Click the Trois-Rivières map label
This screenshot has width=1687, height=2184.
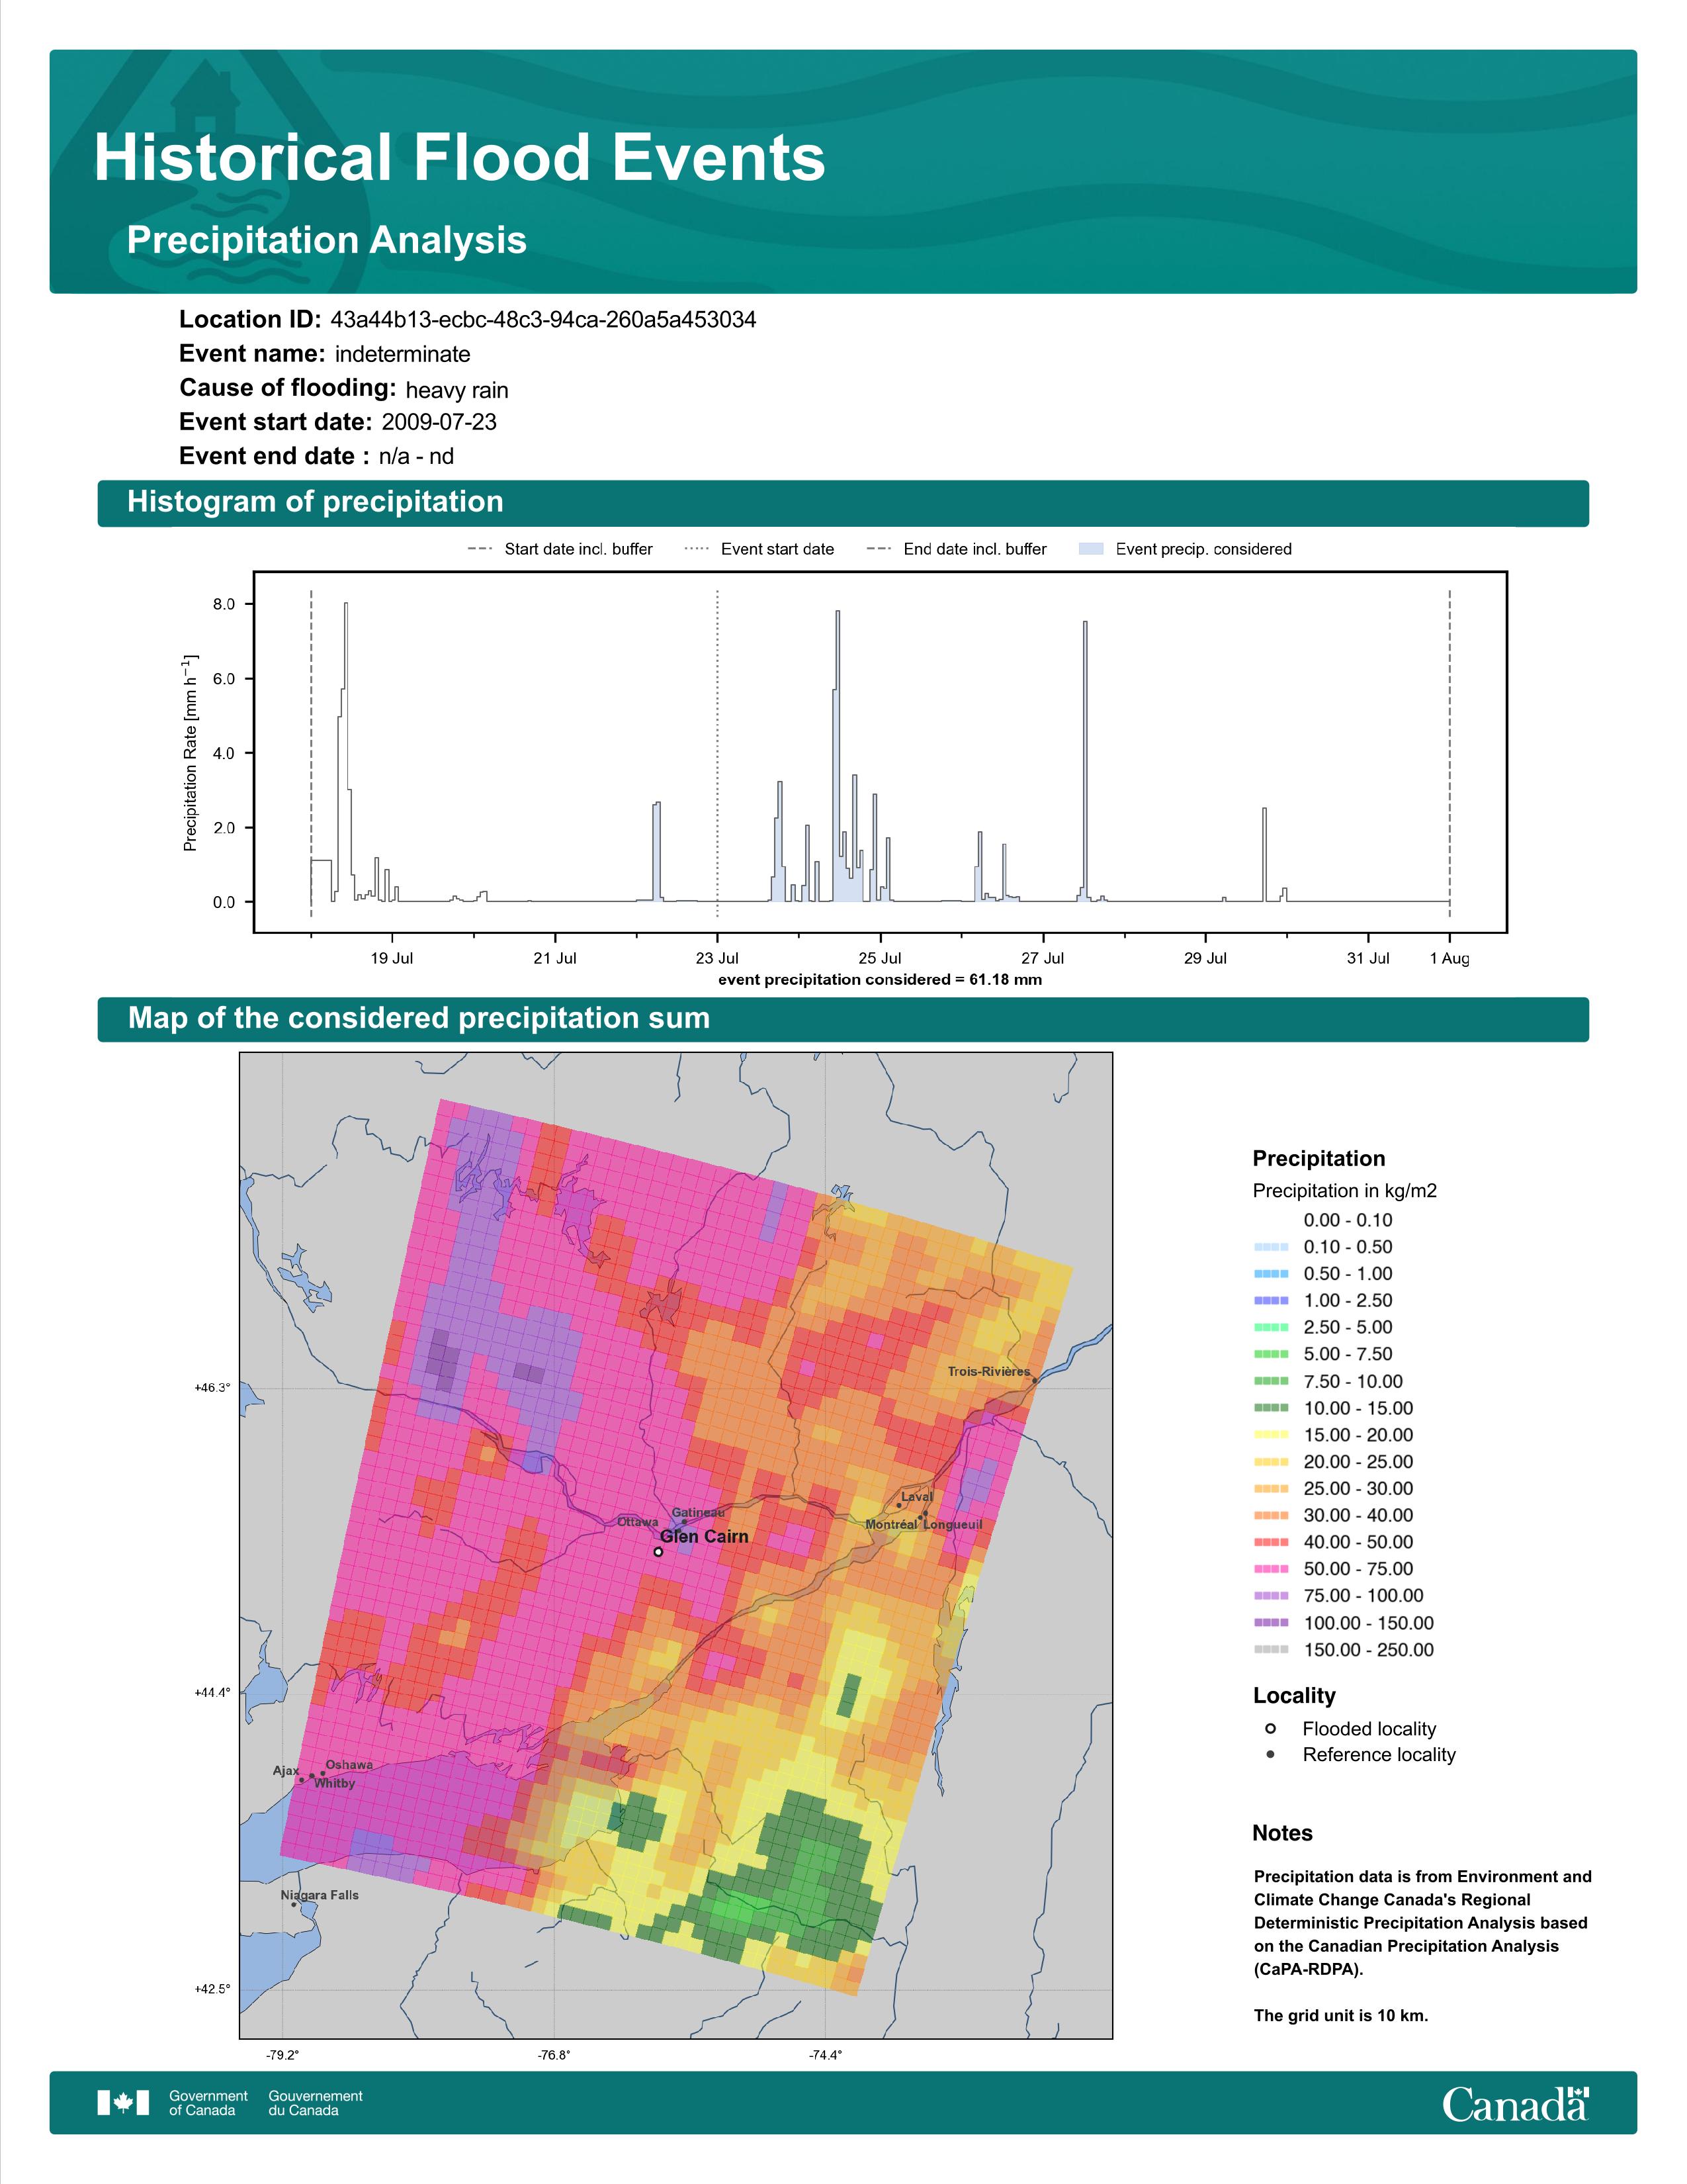[988, 1371]
